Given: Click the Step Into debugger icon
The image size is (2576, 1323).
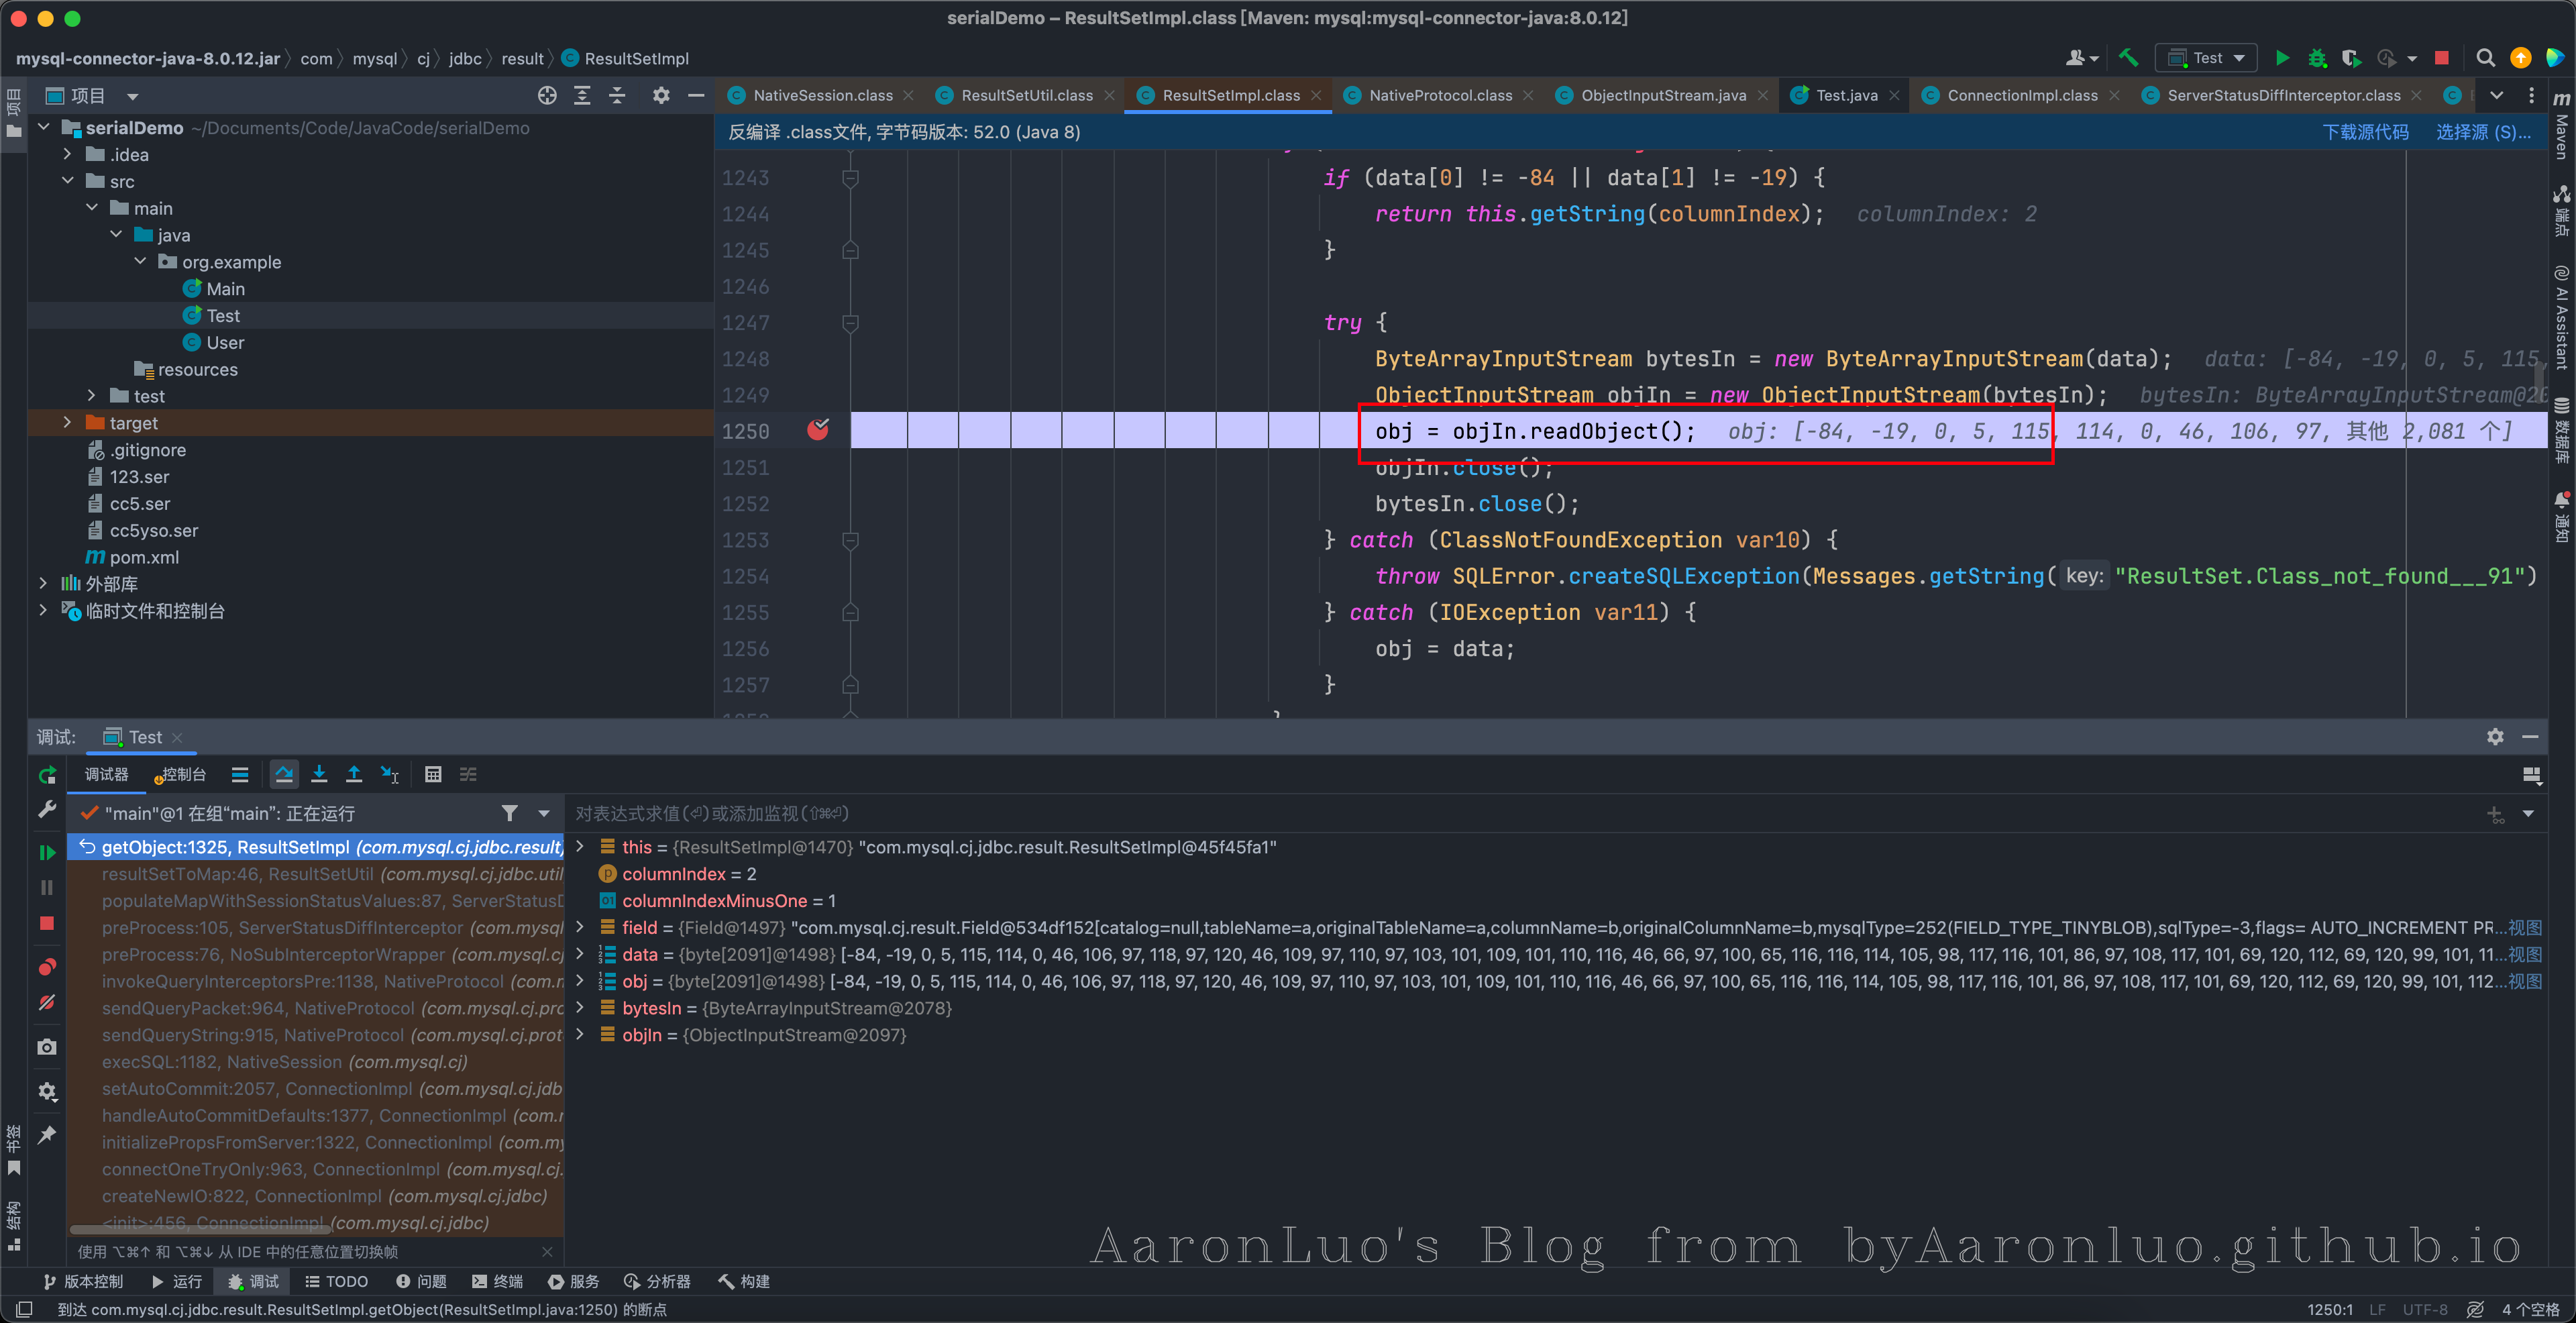Looking at the screenshot, I should pos(319,774).
